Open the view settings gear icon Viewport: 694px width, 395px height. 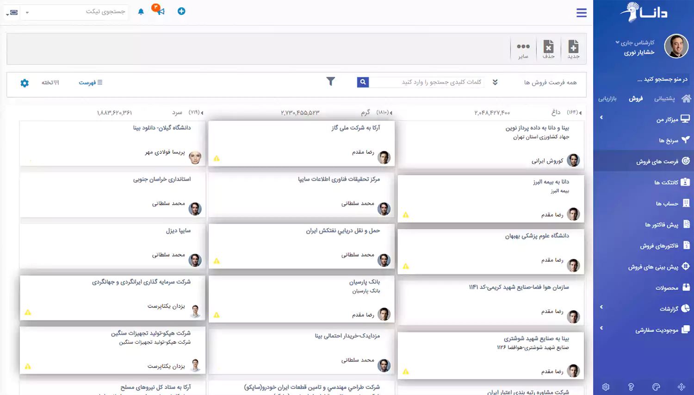(25, 83)
